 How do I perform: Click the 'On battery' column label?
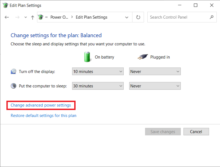[x=105, y=57]
